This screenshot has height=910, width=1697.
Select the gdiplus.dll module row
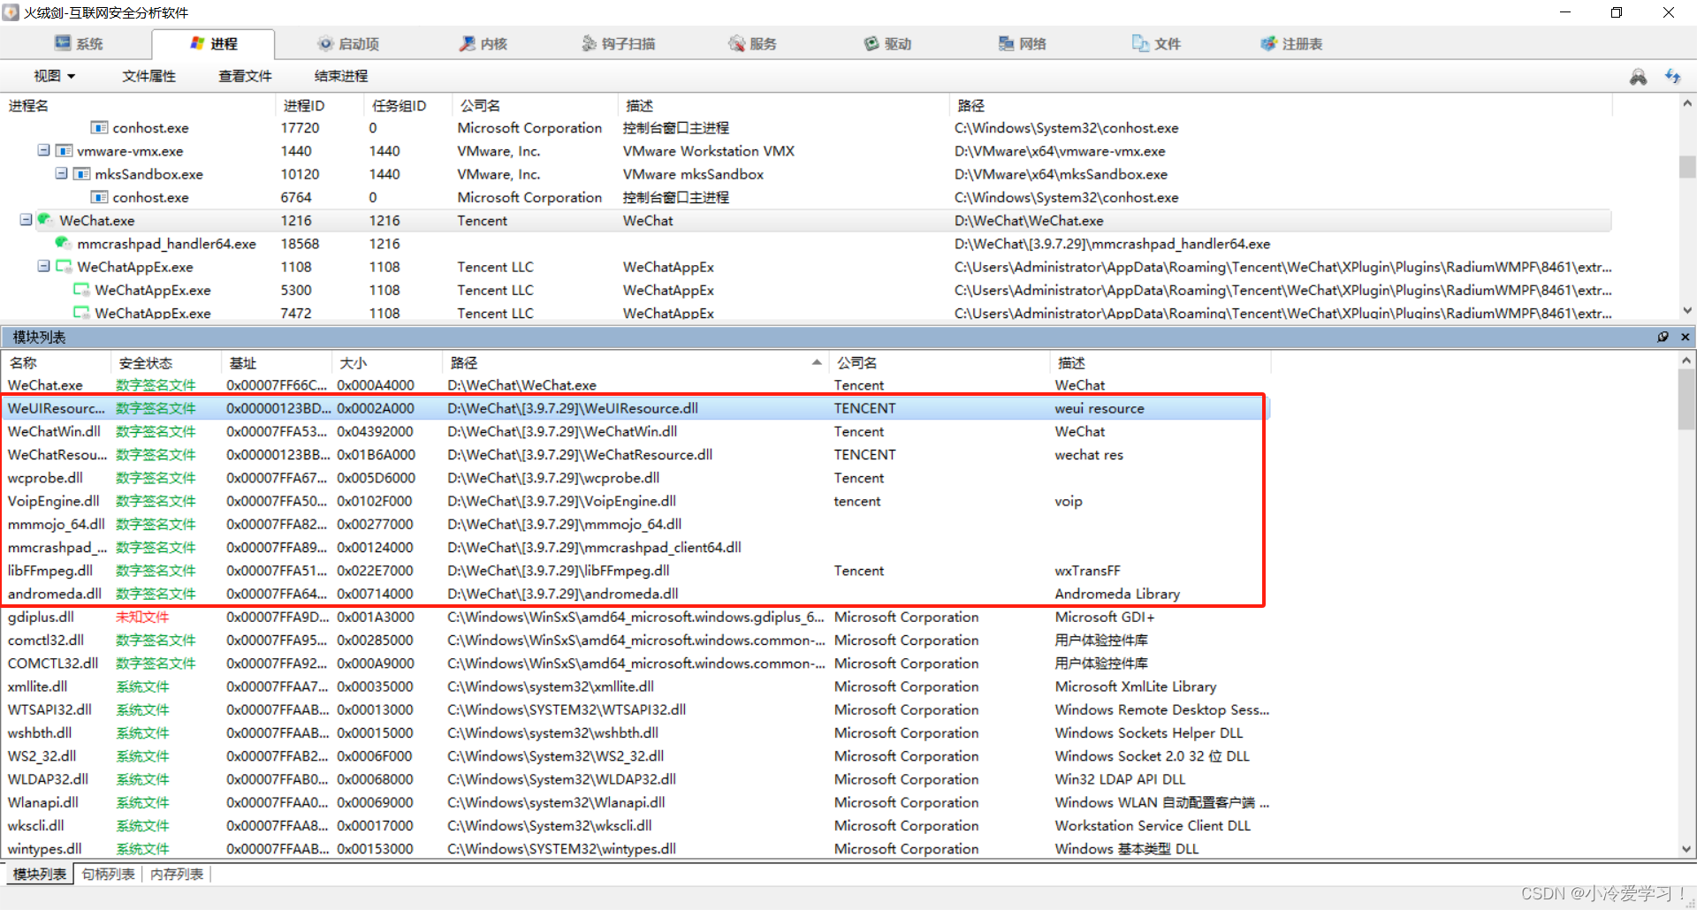coord(635,617)
